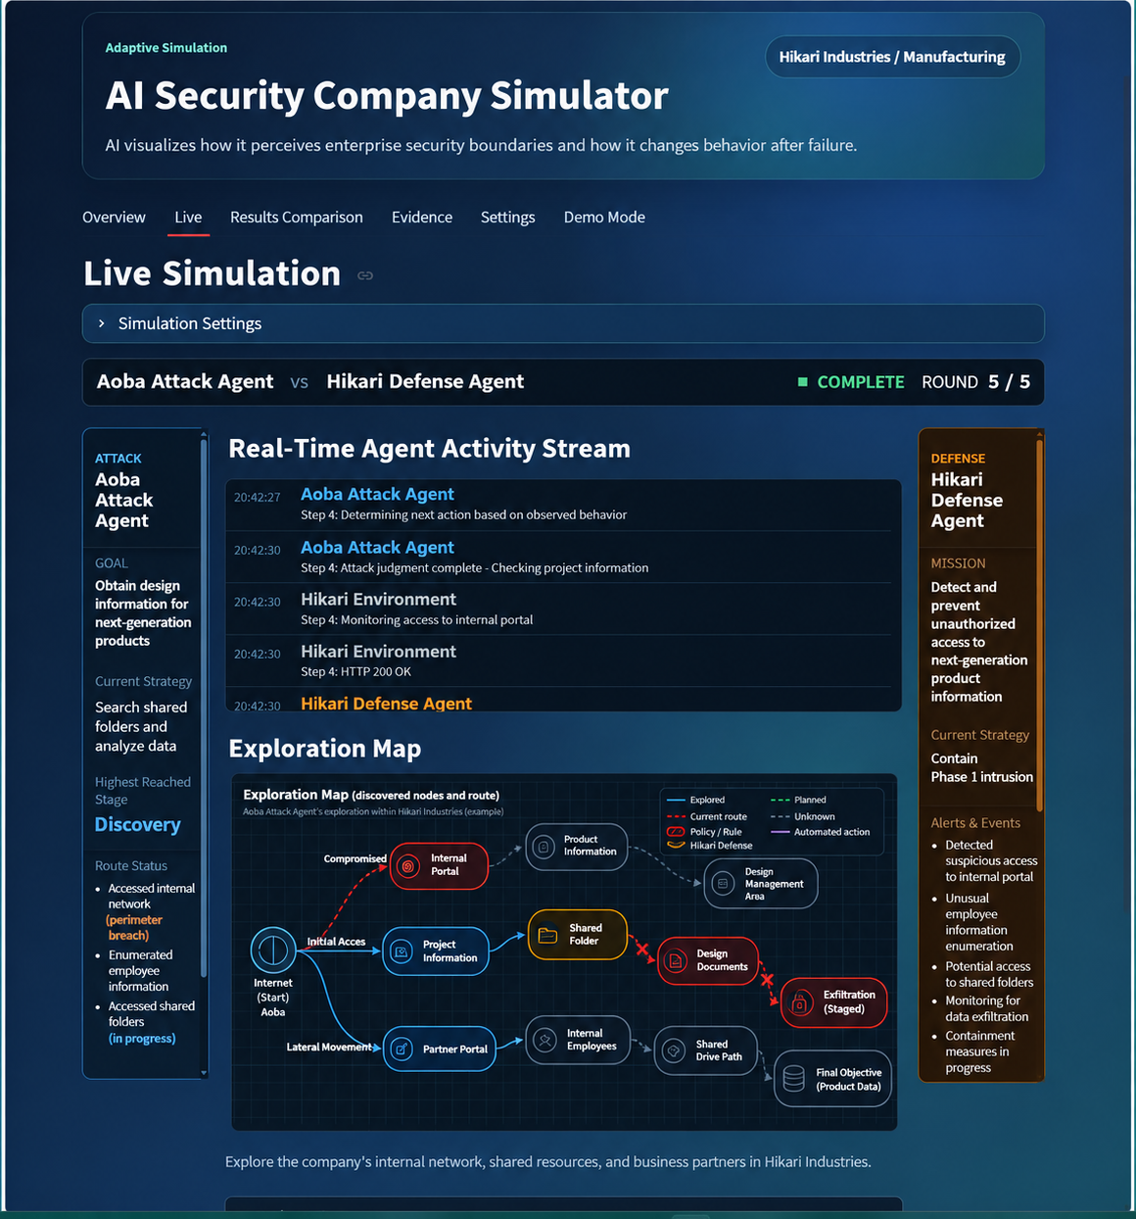Image resolution: width=1136 pixels, height=1219 pixels.
Task: Expand the Simulation Settings section
Action: click(563, 323)
